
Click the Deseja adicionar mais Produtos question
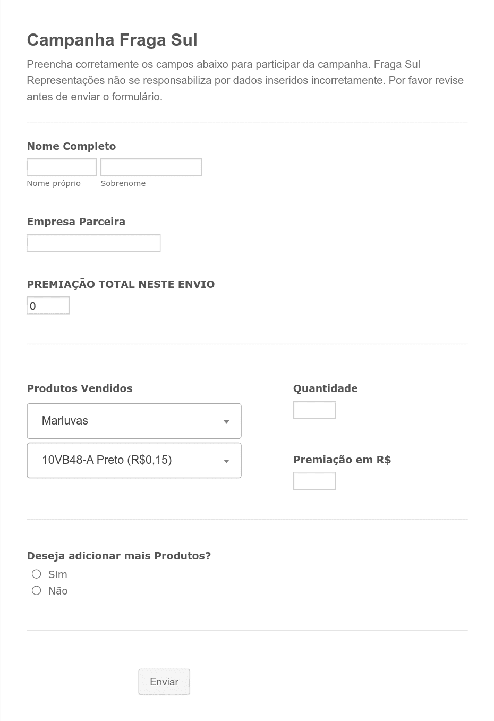(119, 556)
